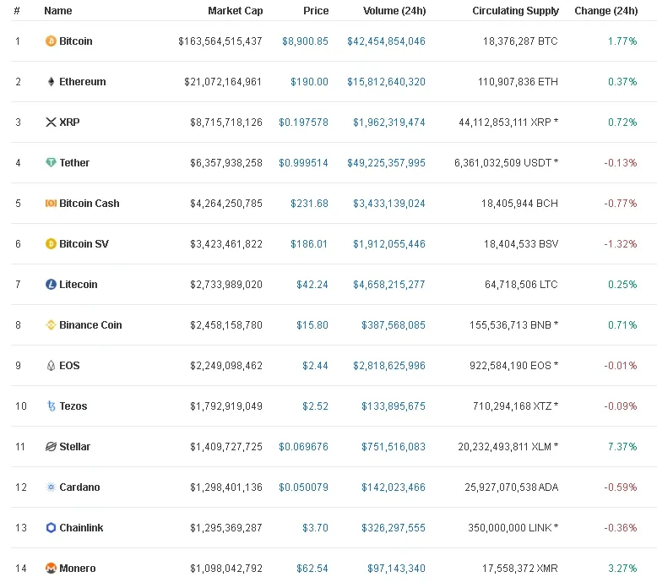Viewport: 657px width, 588px height.
Task: Click the EOS logo icon
Action: point(51,366)
